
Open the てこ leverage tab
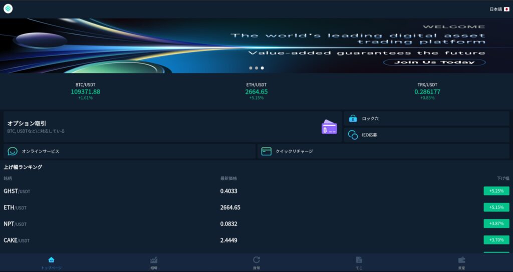click(359, 263)
